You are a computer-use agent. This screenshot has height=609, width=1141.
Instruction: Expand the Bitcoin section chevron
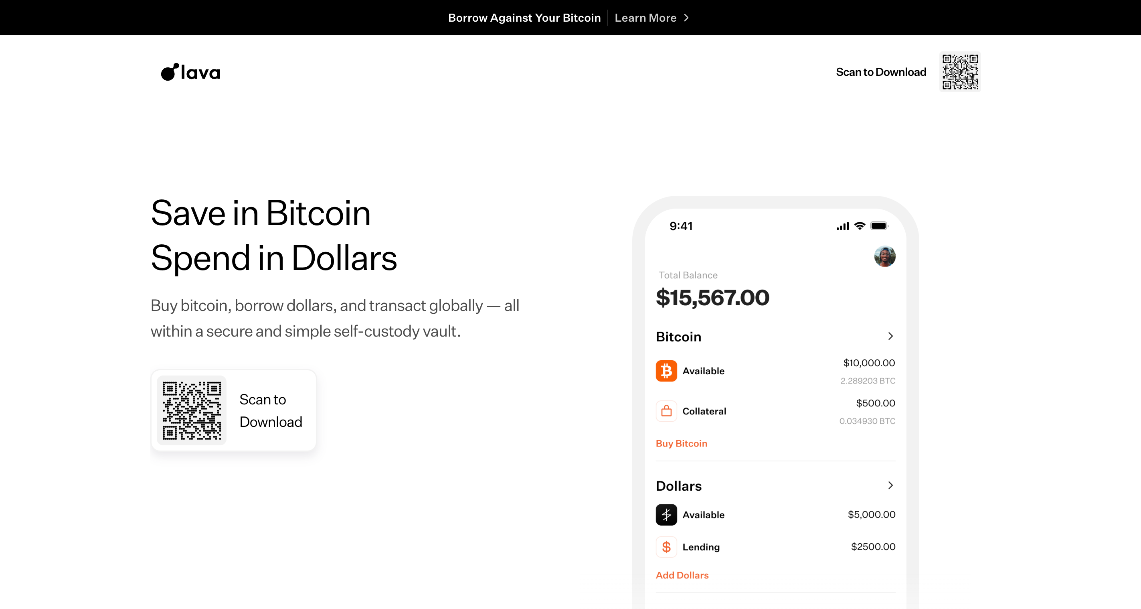[890, 337]
